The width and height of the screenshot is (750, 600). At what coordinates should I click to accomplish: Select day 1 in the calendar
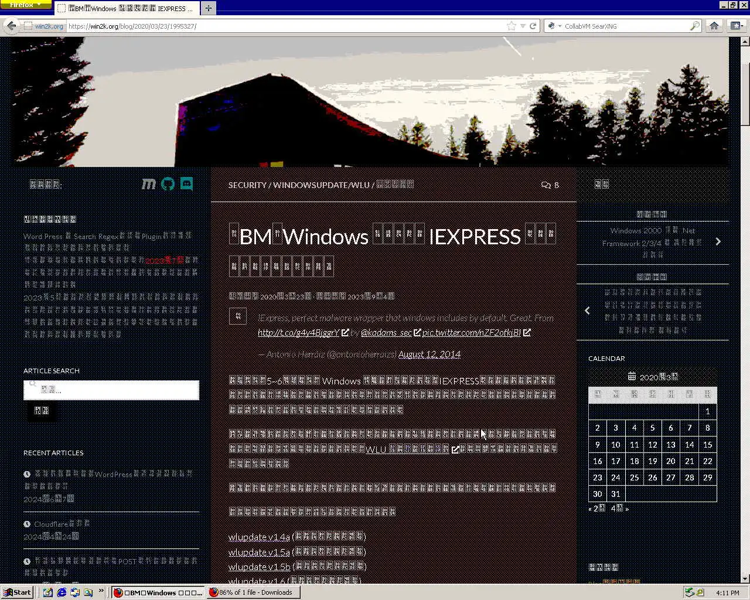[707, 411]
